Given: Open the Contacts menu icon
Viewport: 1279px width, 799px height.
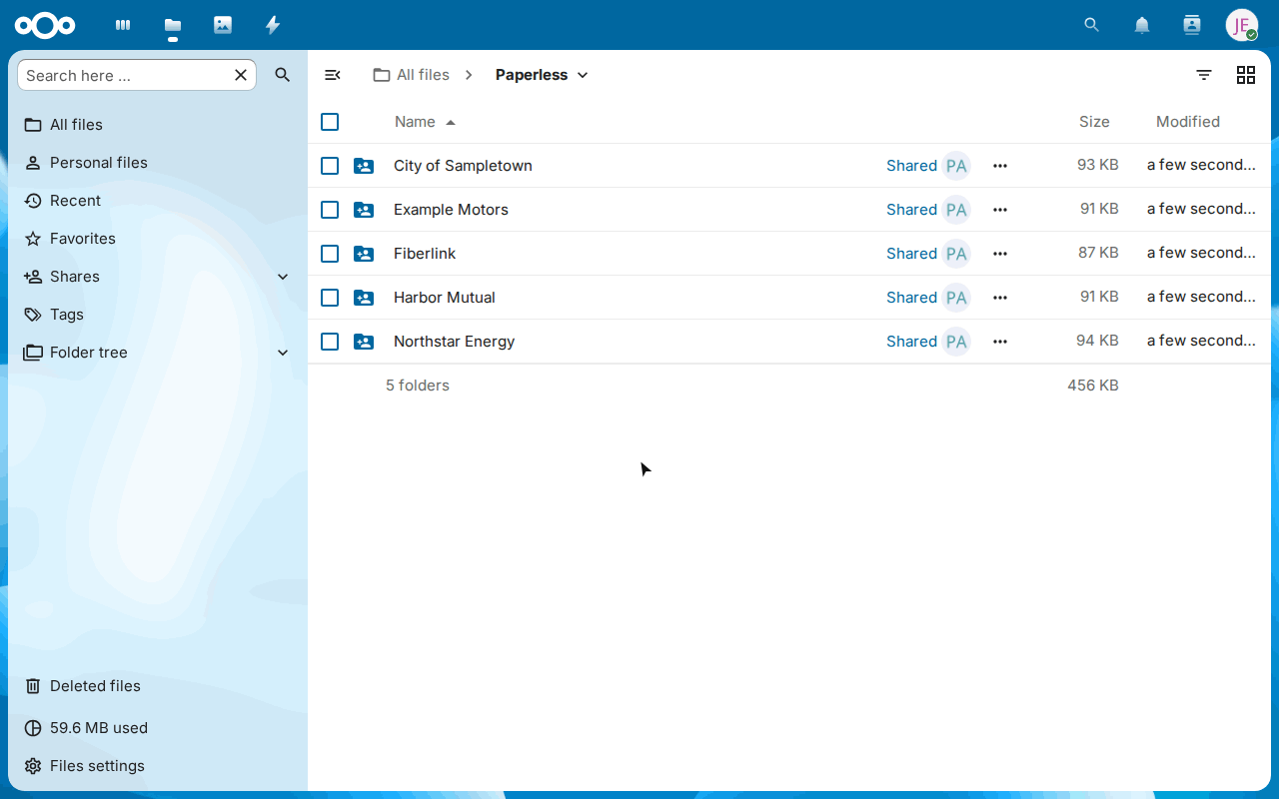Looking at the screenshot, I should coord(1192,25).
